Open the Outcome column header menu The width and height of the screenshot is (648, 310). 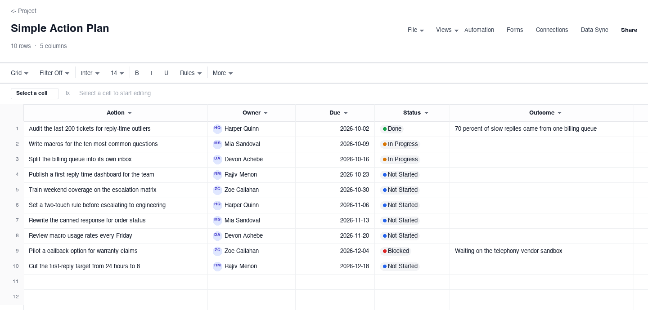click(560, 113)
